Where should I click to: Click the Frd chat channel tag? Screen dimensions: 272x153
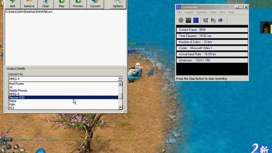(8, 139)
